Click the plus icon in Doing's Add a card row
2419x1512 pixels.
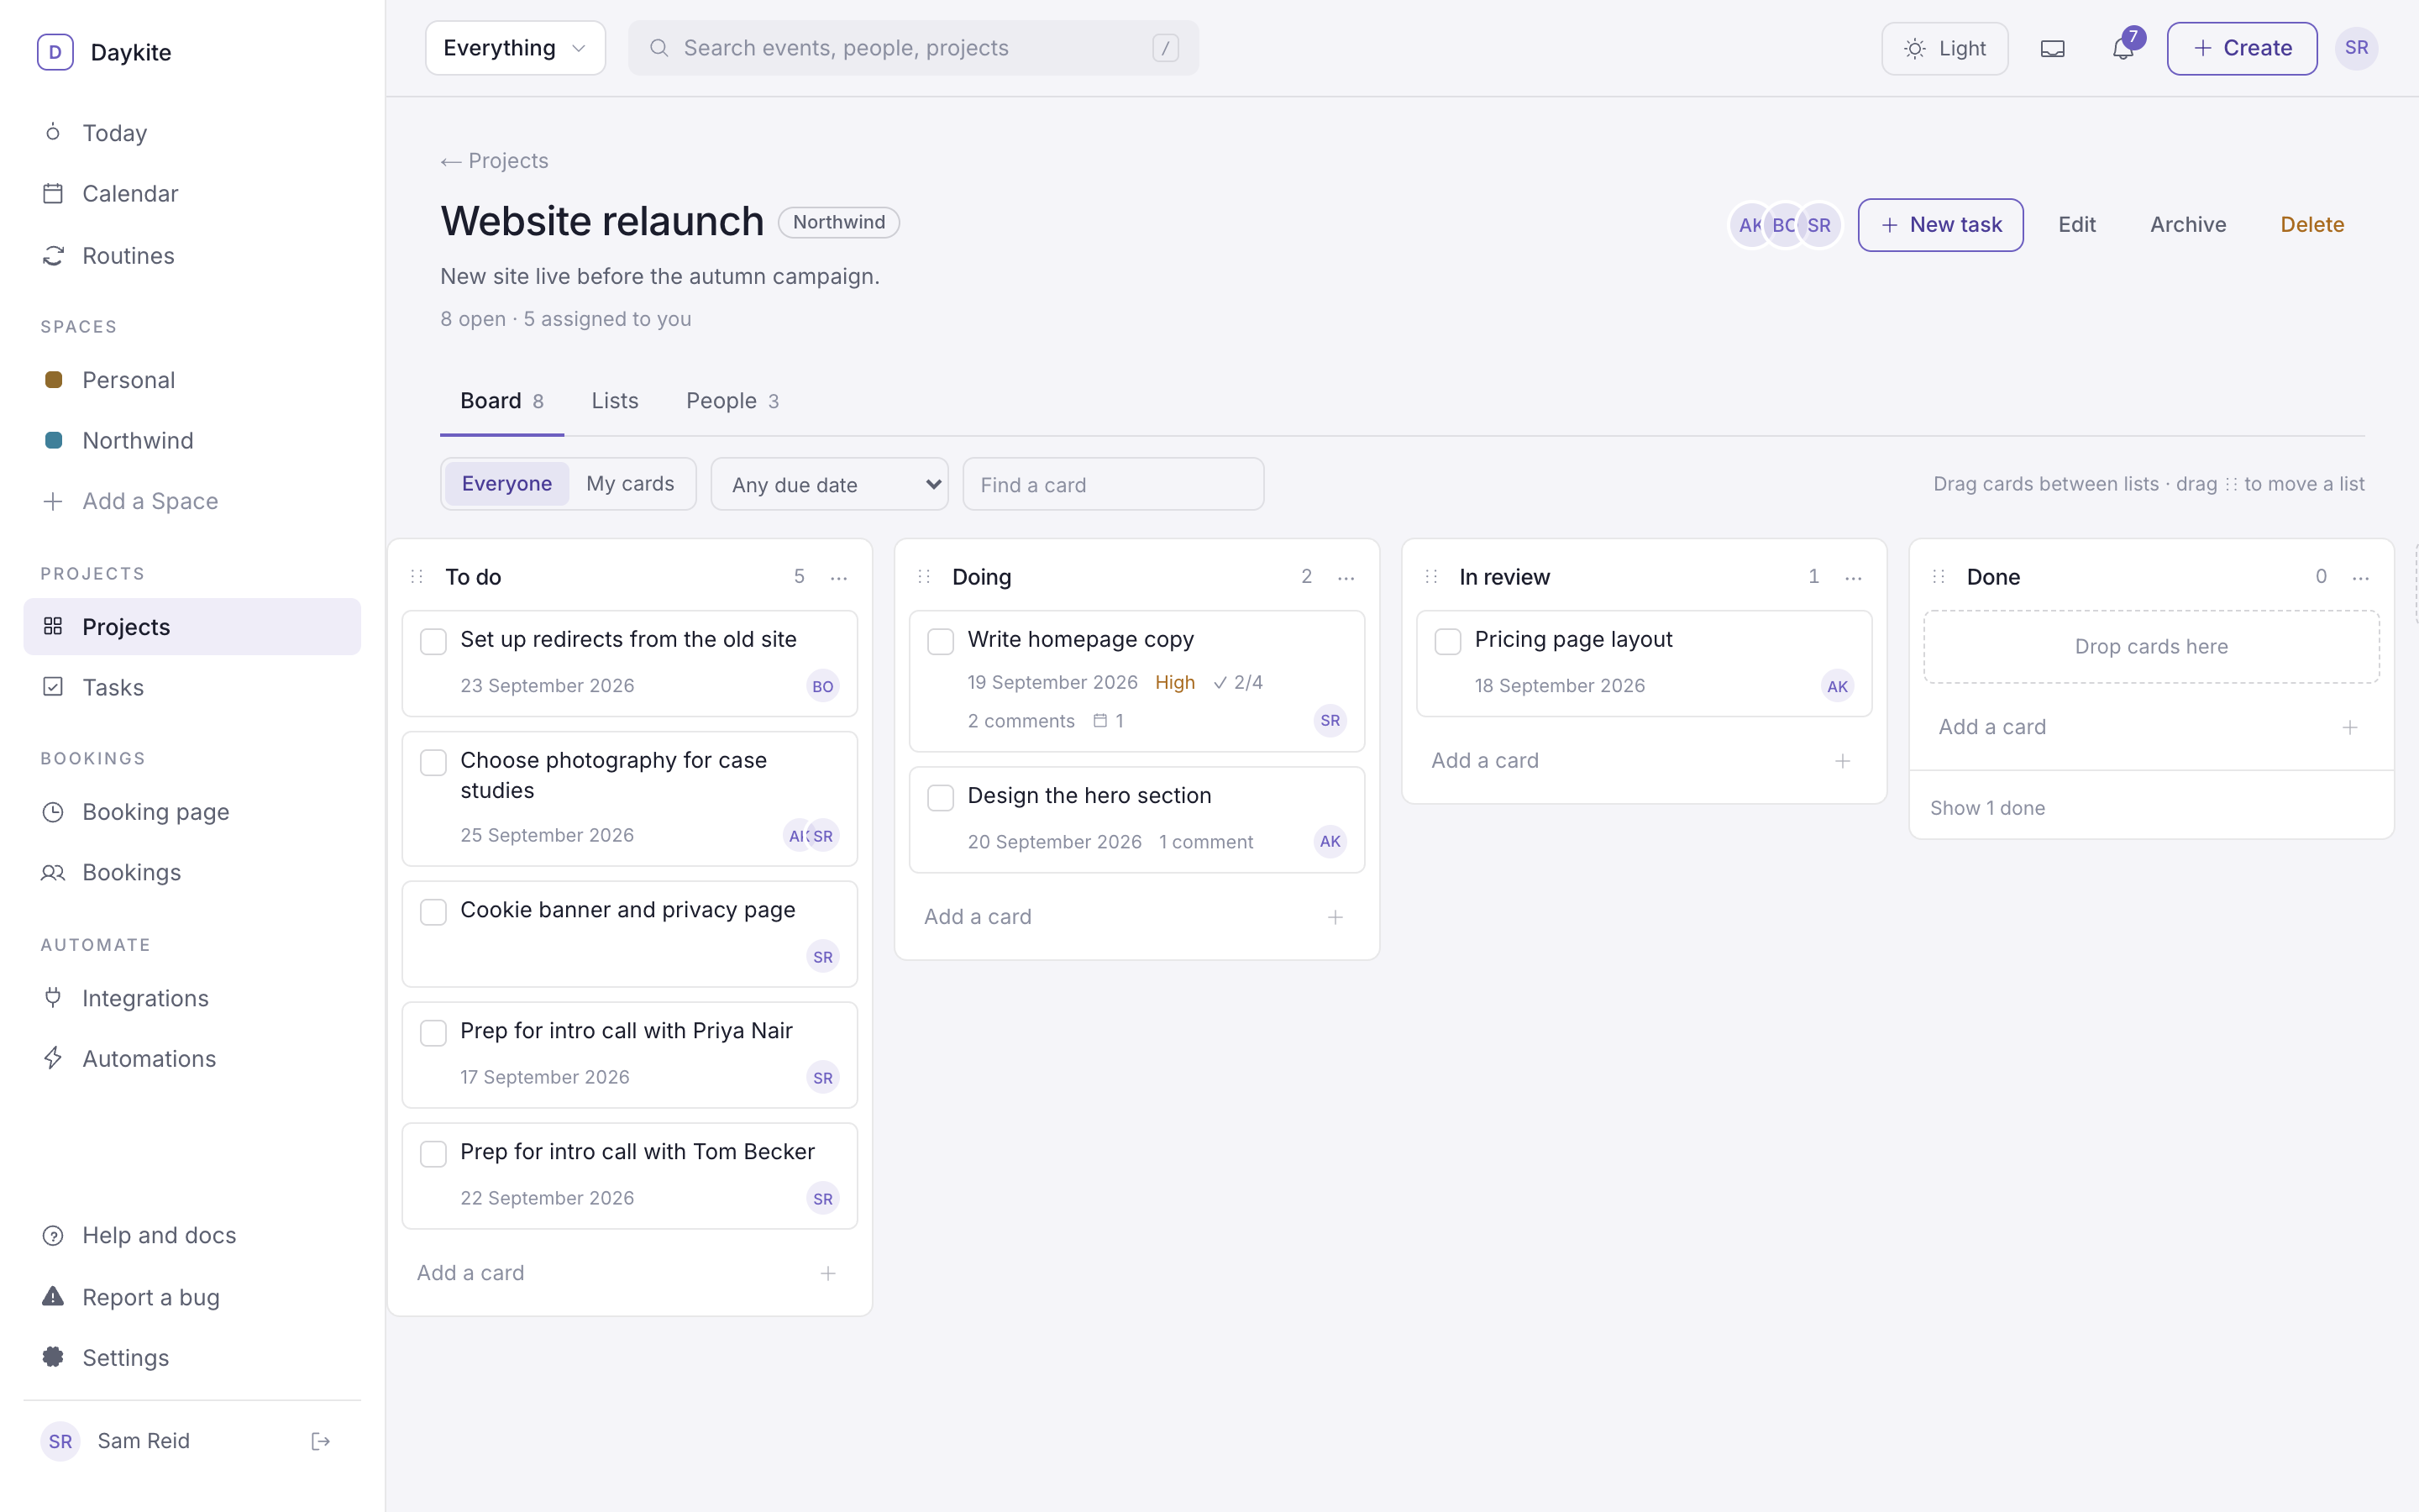[x=1335, y=917]
